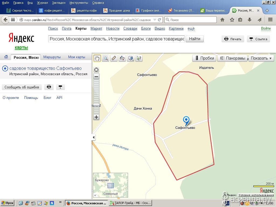Open the Условия использования terms link
276x207 pixels.
256,195
